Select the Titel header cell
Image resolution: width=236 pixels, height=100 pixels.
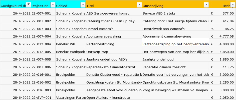114,4
